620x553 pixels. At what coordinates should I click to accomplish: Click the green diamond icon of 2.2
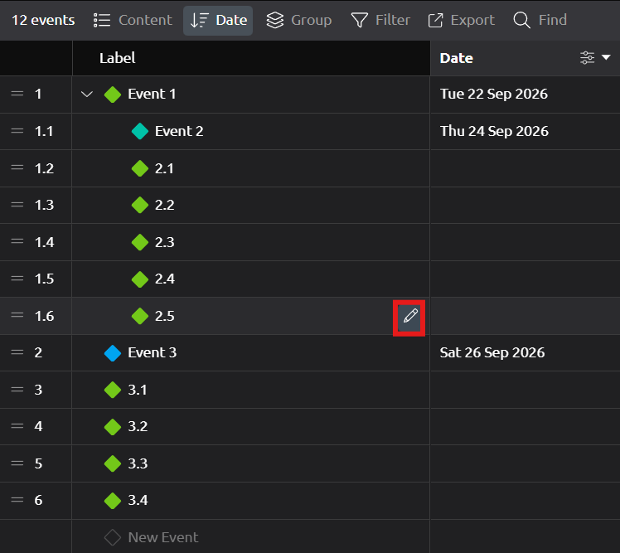pyautogui.click(x=140, y=206)
